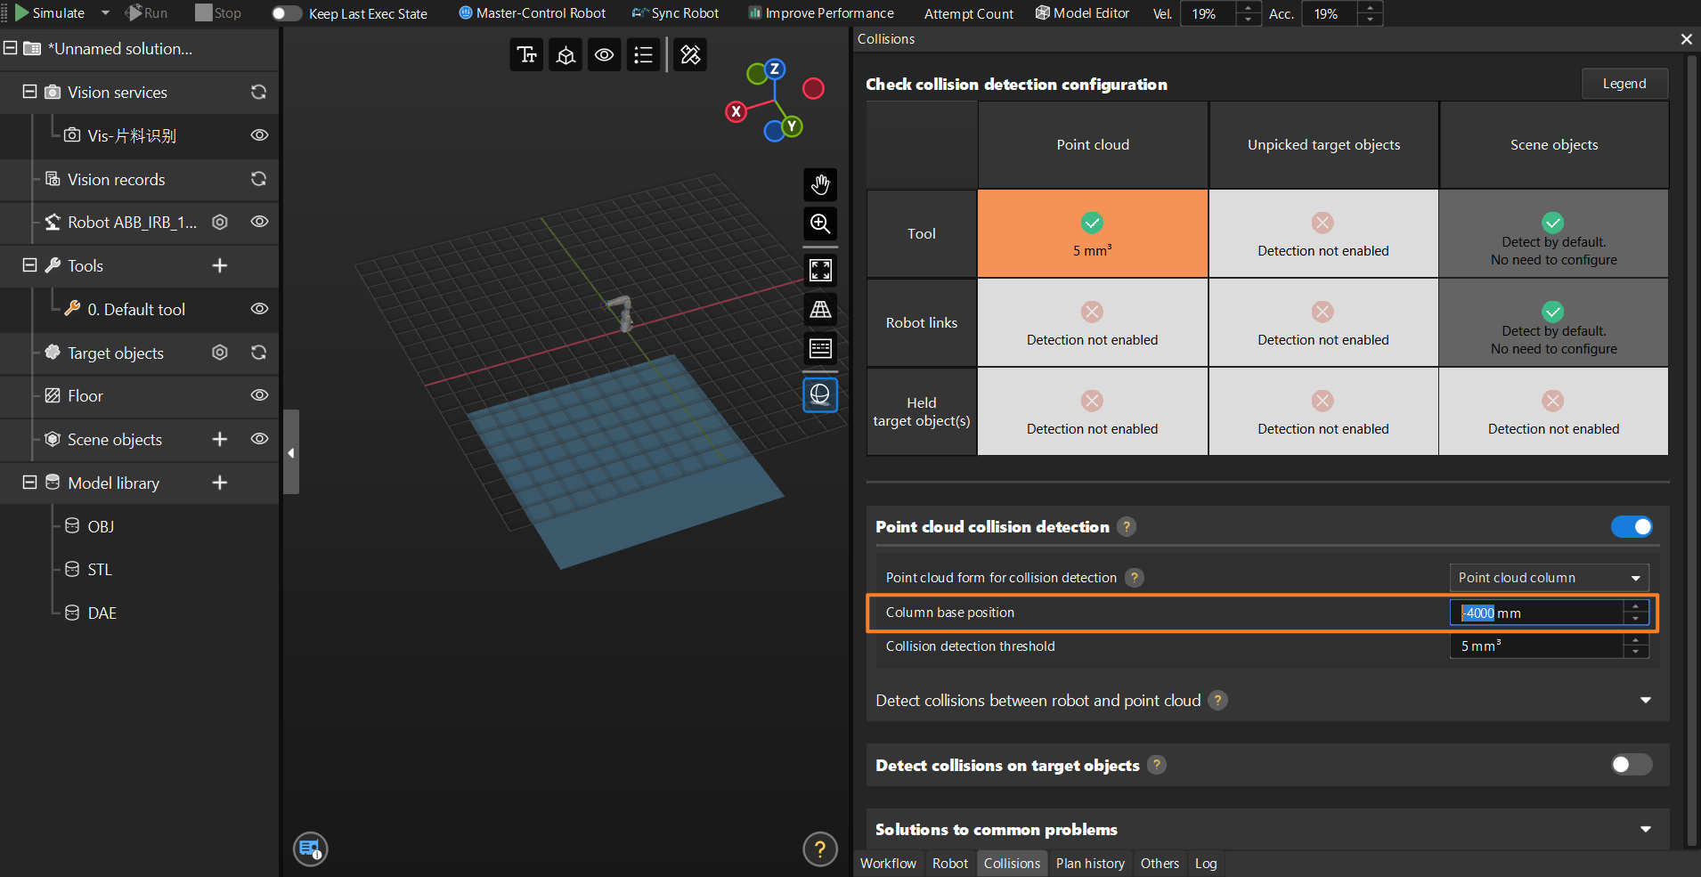1701x877 pixels.
Task: Click the perspective grid view icon
Action: click(x=820, y=309)
